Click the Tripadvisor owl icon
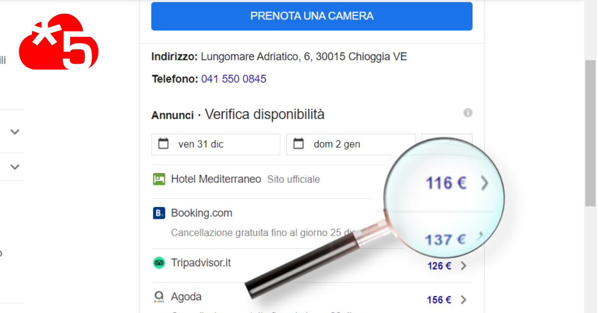The height and width of the screenshot is (313, 598). coord(159,263)
